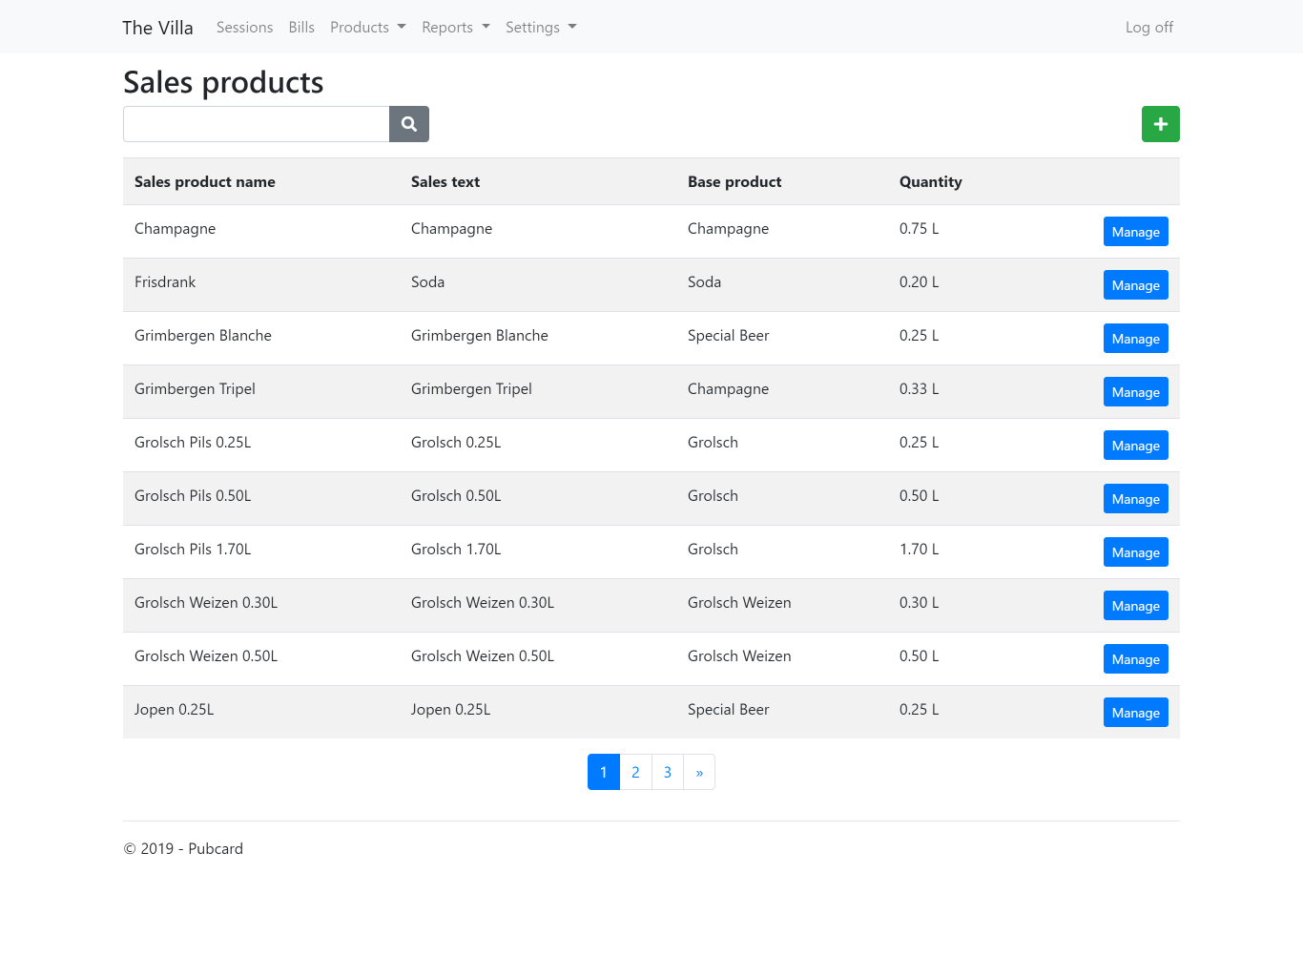
Task: Go to page 2 of results
Action: point(635,772)
